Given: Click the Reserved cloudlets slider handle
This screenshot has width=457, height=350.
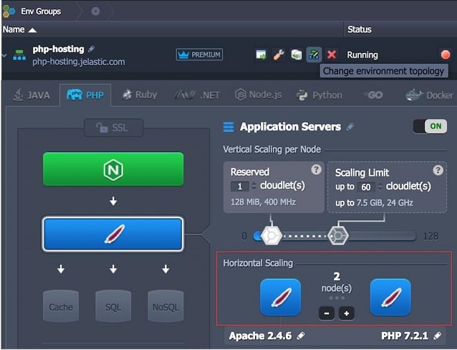Looking at the screenshot, I should tap(271, 235).
